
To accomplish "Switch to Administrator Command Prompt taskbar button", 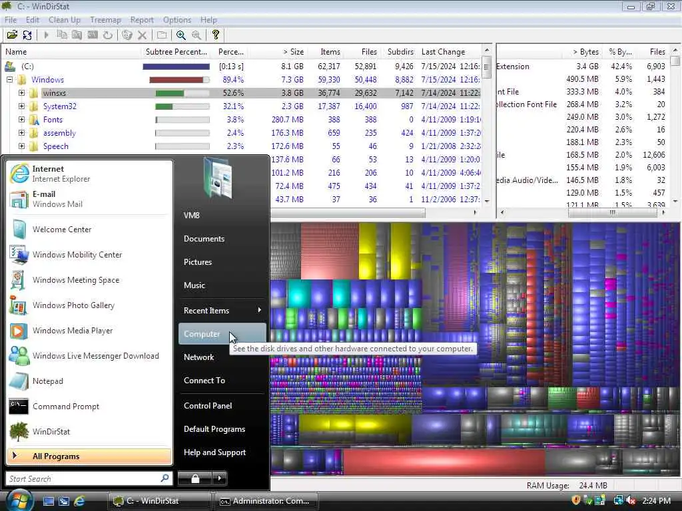I will pyautogui.click(x=266, y=501).
